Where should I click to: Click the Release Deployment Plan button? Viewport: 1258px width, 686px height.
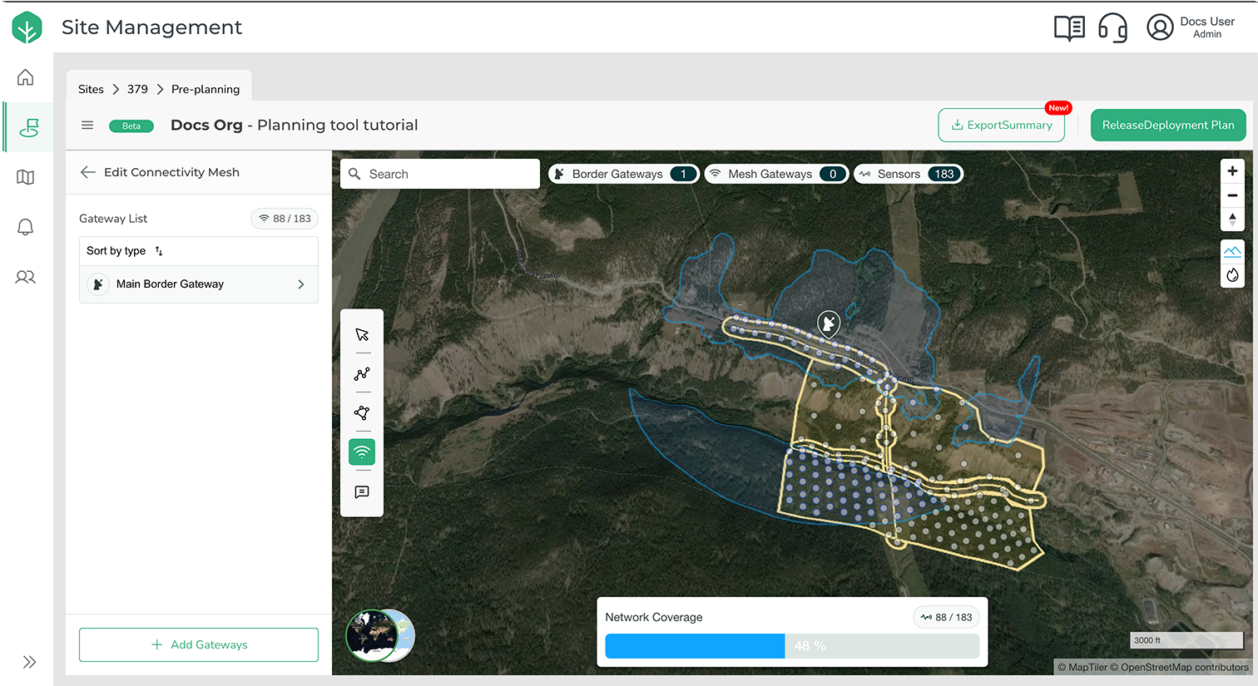(1168, 126)
